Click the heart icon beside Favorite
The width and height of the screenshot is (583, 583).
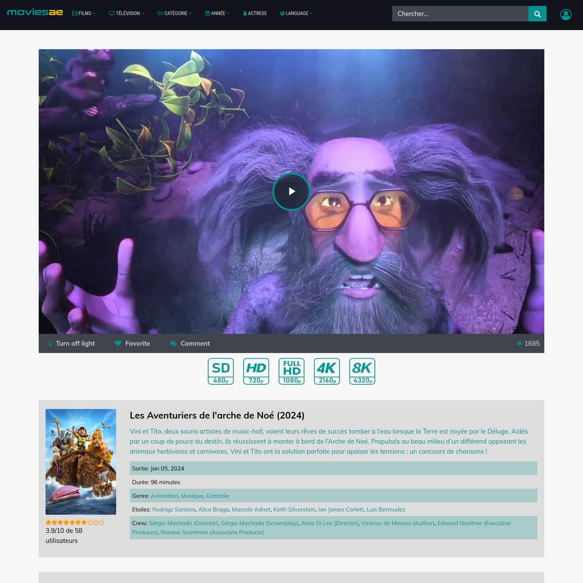(118, 343)
